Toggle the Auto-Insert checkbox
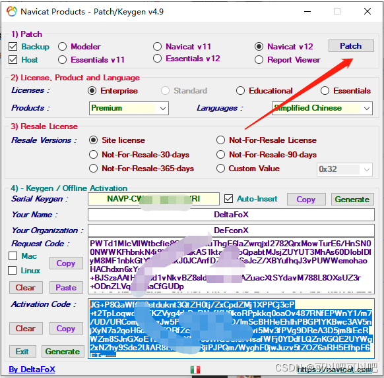Screen dimensions: 384x378 point(228,199)
